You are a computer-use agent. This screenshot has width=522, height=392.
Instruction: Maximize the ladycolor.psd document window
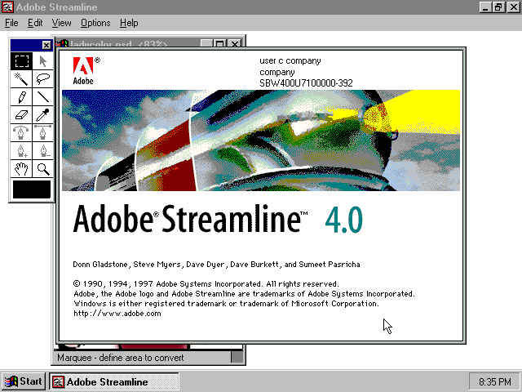click(x=219, y=43)
